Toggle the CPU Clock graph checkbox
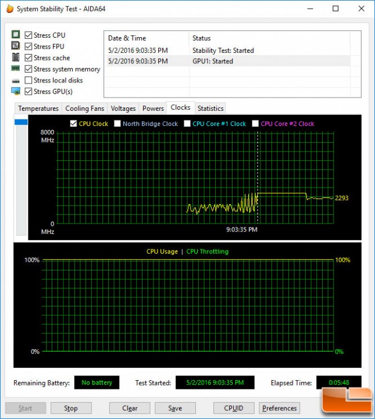 click(73, 124)
